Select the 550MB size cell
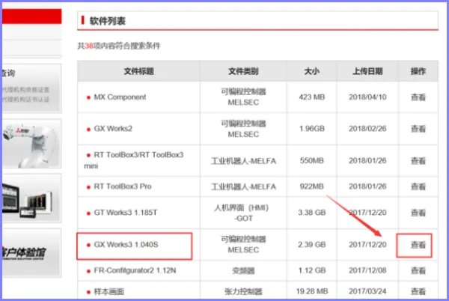Image resolution: width=449 pixels, height=301 pixels. (x=312, y=160)
